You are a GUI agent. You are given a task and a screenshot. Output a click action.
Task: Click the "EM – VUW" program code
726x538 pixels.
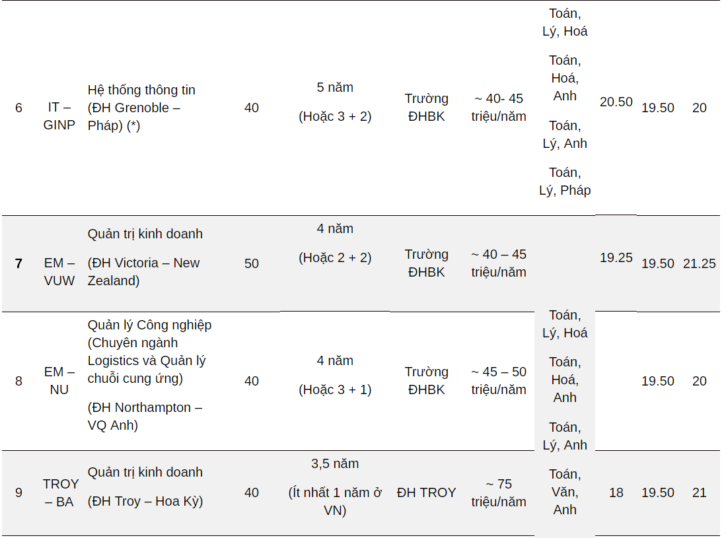[59, 271]
